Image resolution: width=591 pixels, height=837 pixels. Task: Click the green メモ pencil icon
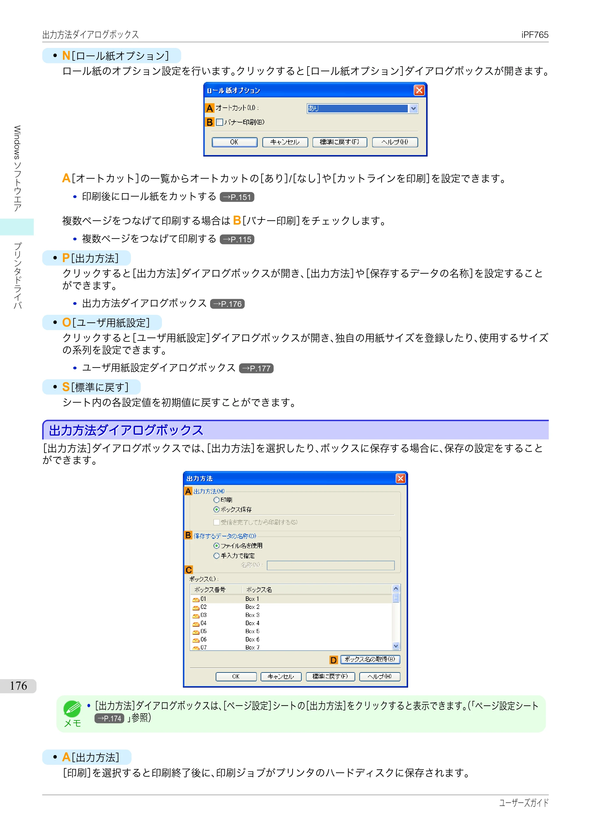coord(72,709)
